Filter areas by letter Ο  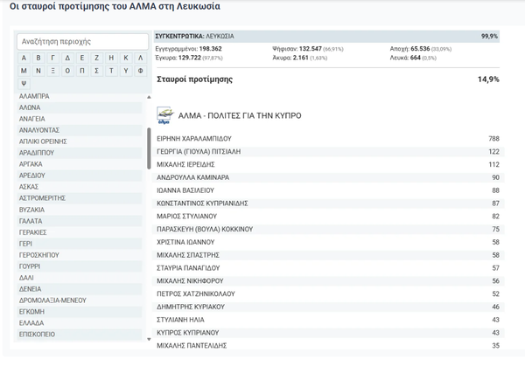tap(67, 71)
